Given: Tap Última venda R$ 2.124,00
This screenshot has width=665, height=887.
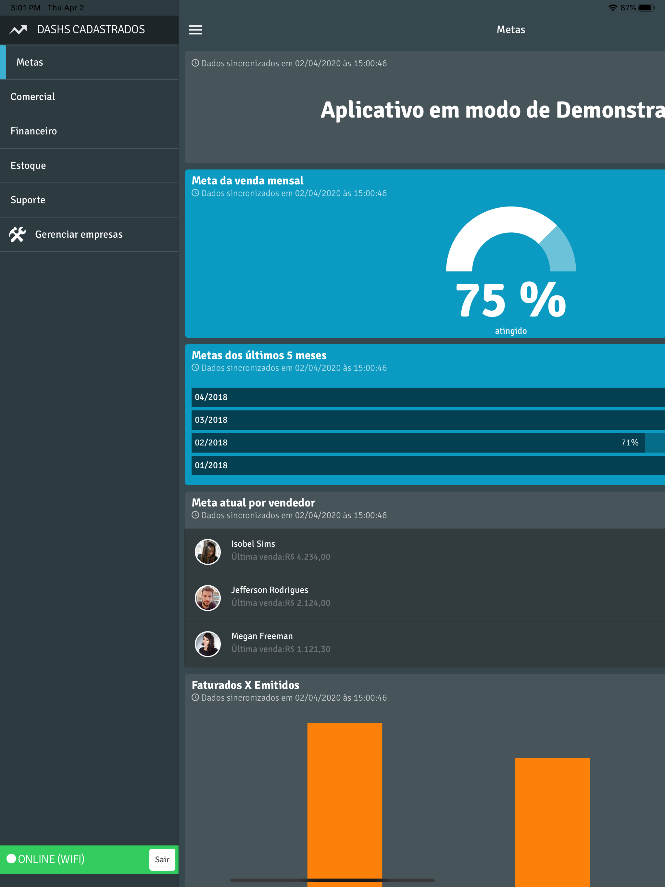Looking at the screenshot, I should 281,603.
